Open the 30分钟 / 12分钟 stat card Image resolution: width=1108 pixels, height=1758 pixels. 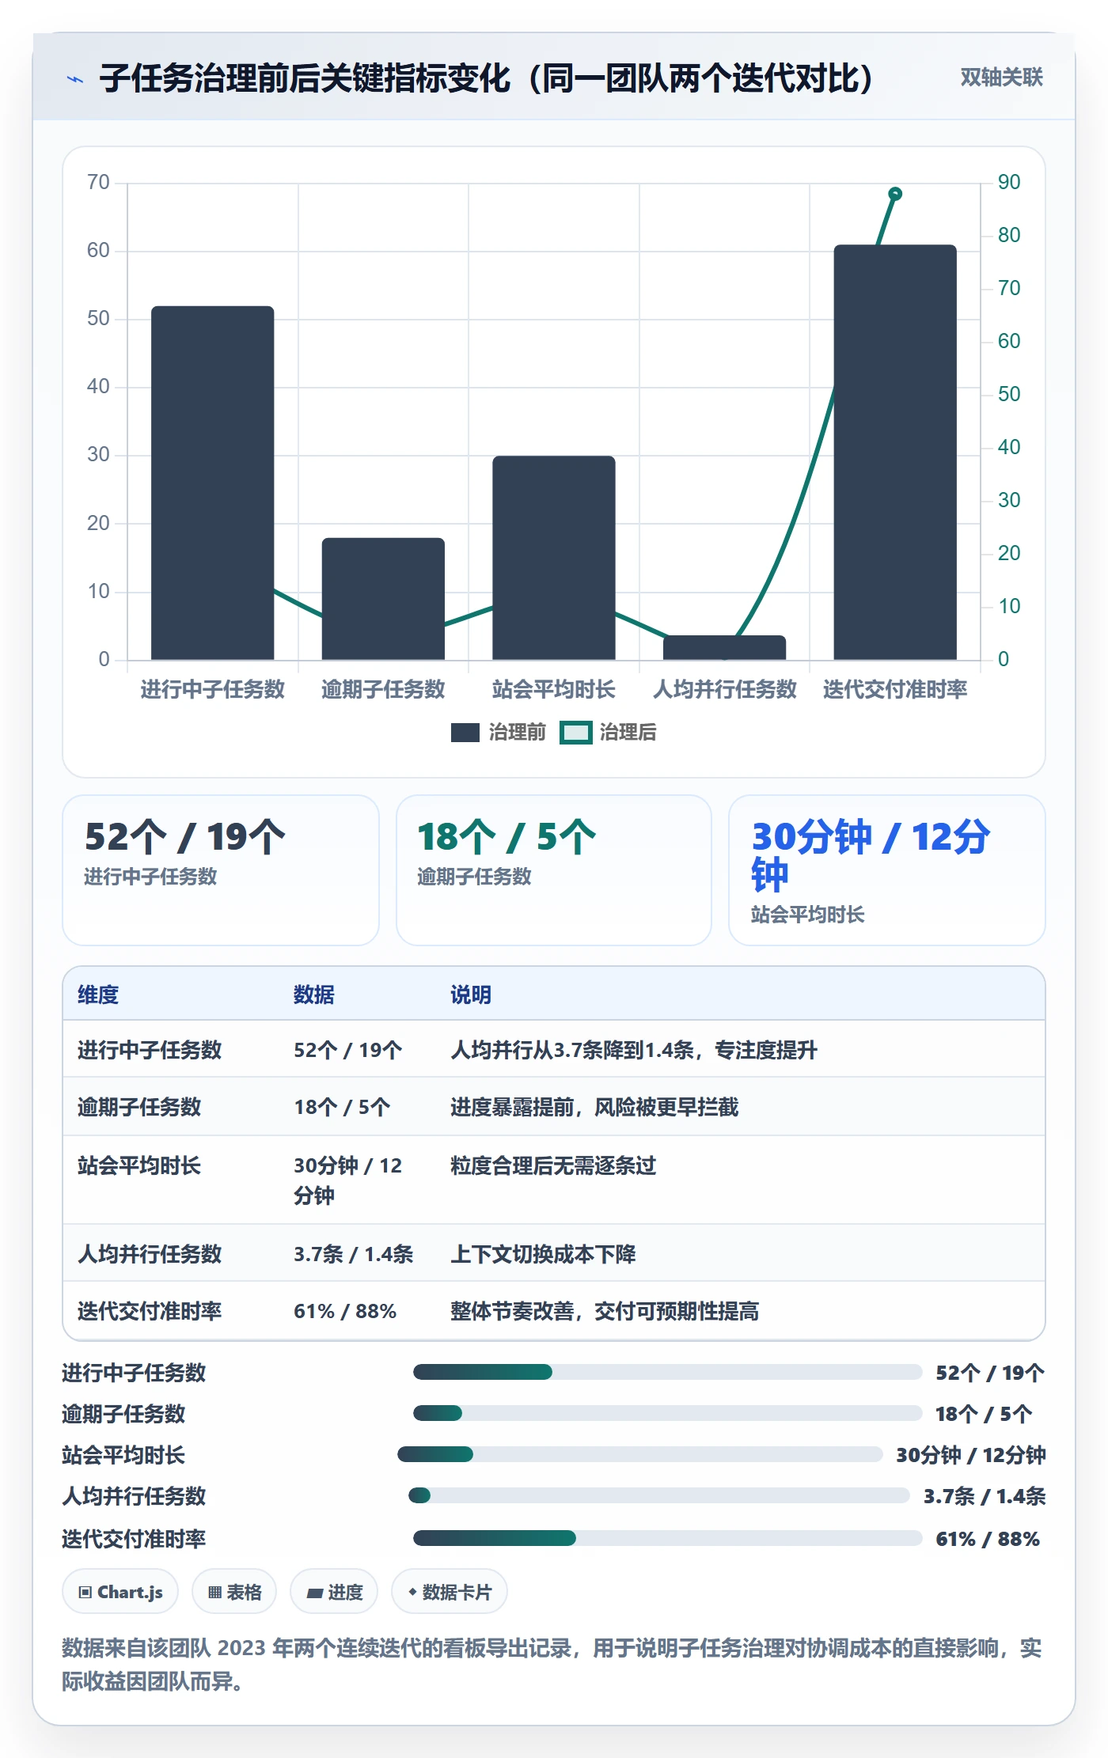click(x=887, y=870)
